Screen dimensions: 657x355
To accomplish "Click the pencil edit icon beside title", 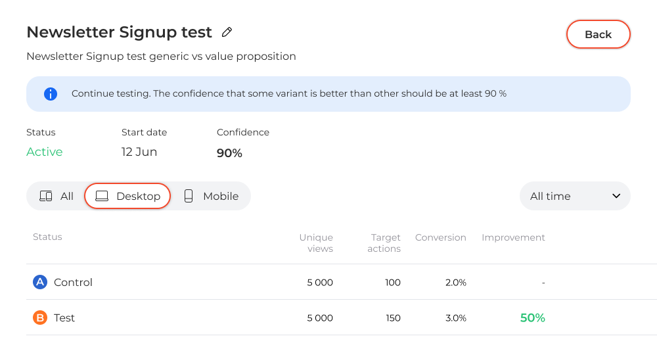I will pos(227,32).
